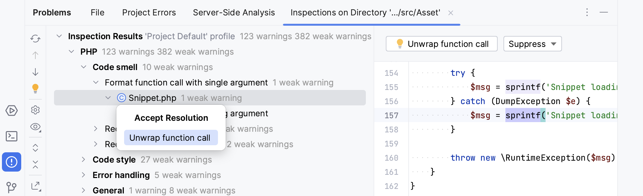
Task: Choose Unwrap function call in Accept Resolution popup
Action: (171, 138)
